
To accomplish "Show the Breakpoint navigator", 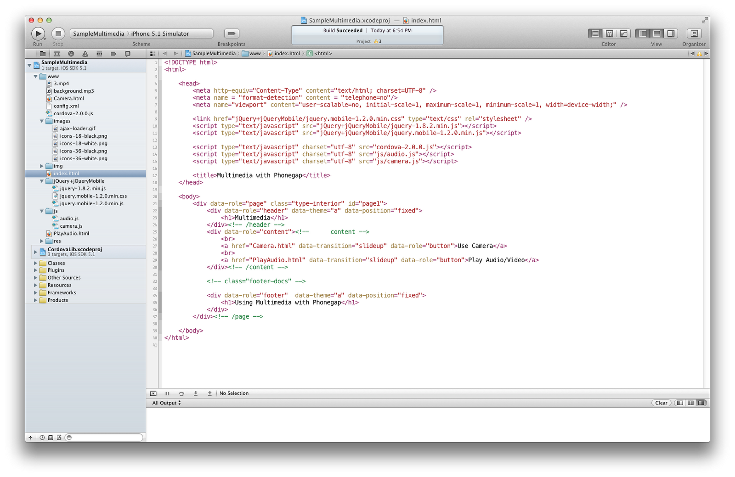I will tap(113, 54).
